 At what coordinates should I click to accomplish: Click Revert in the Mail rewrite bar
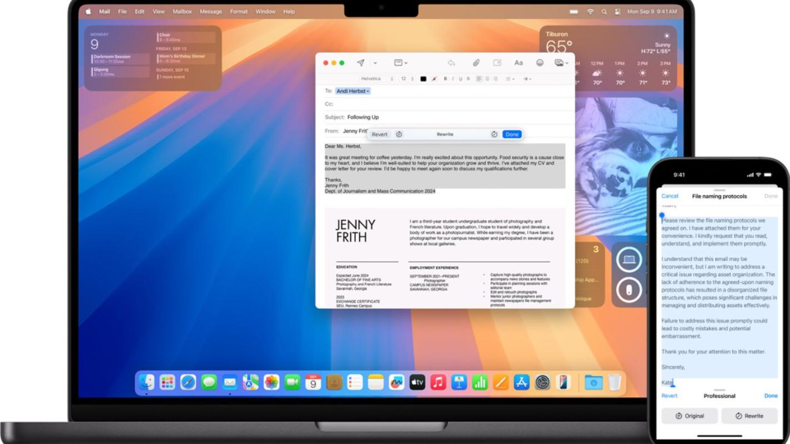tap(380, 134)
